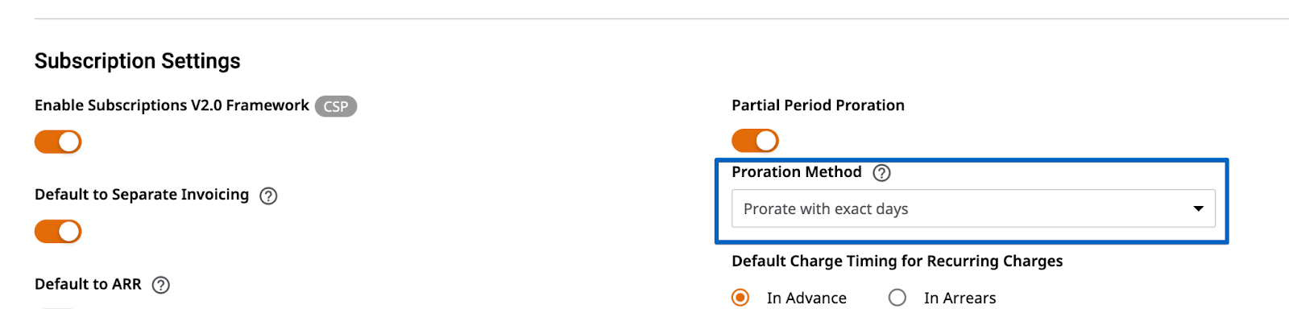The width and height of the screenshot is (1289, 309).
Task: Click the Proration Method dropdown arrow
Action: (x=1198, y=208)
